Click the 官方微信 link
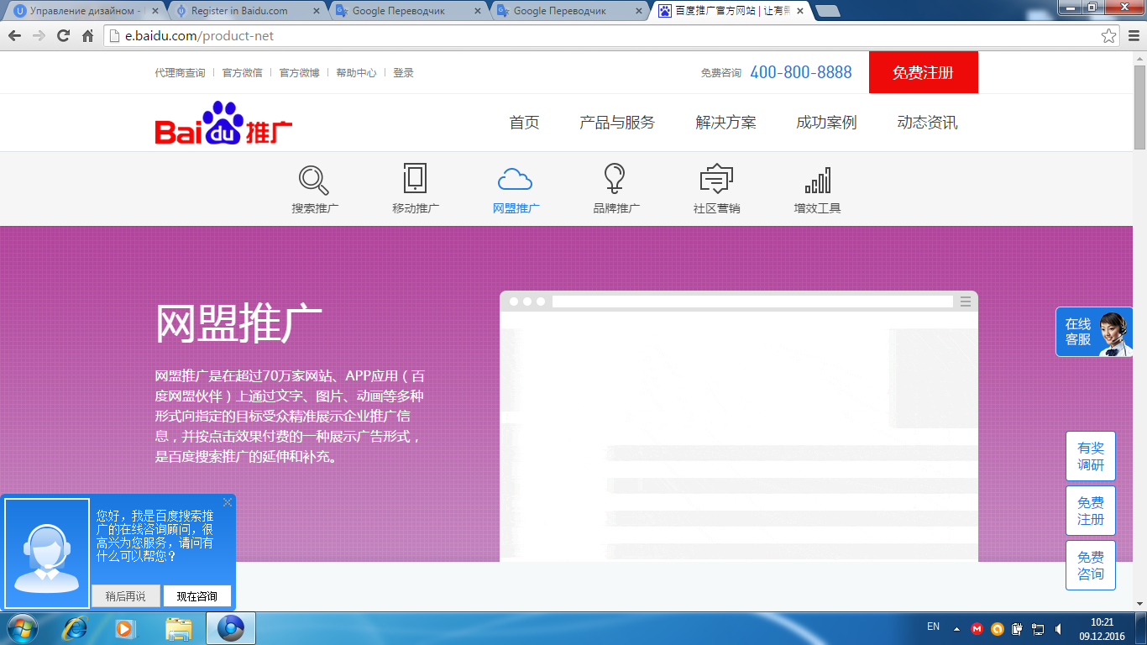Viewport: 1147px width, 645px height. click(243, 73)
